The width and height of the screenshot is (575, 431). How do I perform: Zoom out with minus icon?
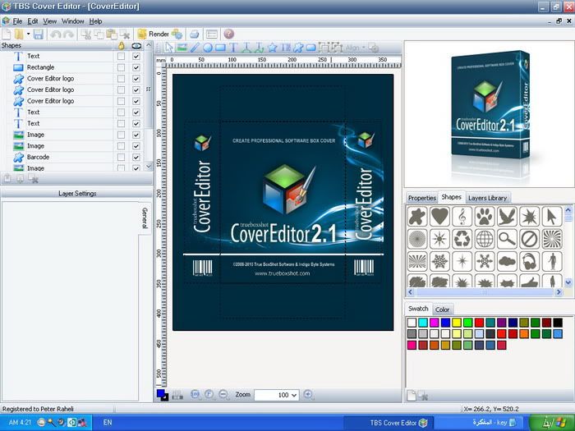click(x=223, y=395)
